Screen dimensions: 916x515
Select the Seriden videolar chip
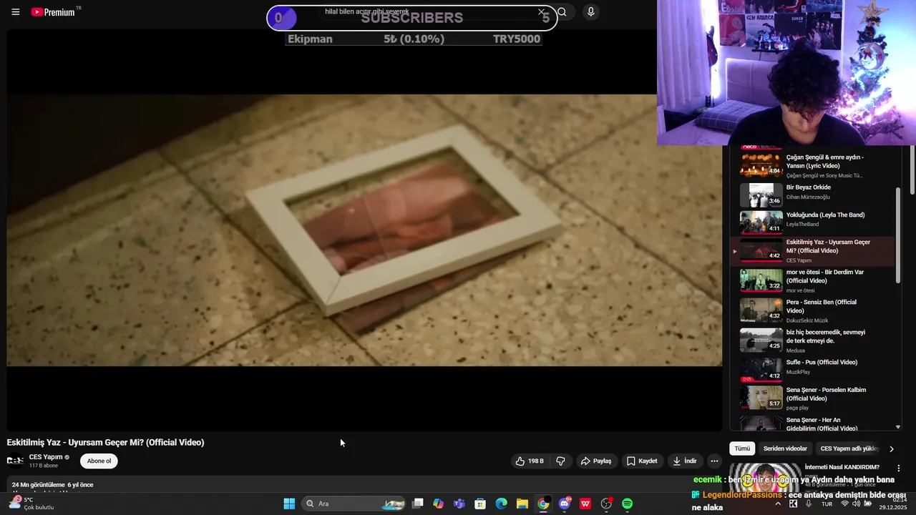pos(785,448)
